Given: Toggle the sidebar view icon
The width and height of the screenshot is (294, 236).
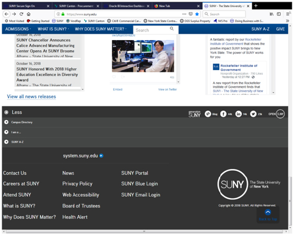Looking at the screenshot, I should pos(279,14).
